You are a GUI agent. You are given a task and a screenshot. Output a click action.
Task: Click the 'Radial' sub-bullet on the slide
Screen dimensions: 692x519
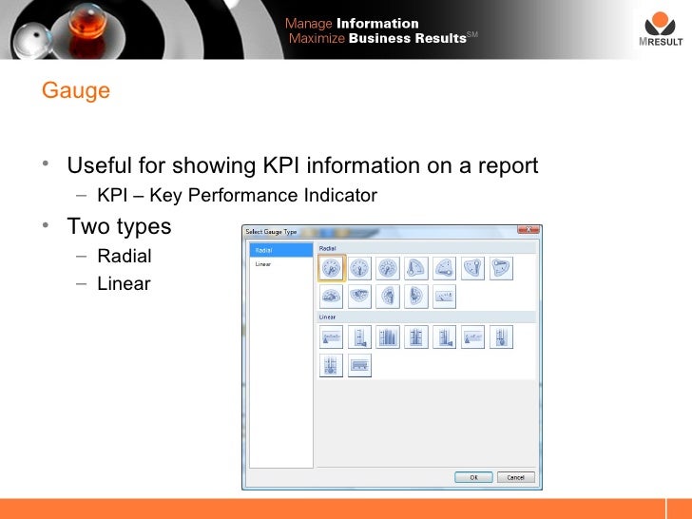[125, 256]
